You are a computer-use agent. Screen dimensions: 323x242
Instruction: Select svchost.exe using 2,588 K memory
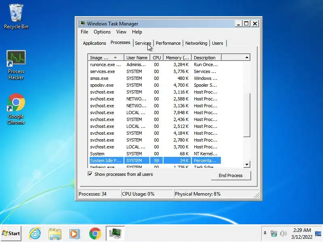click(155, 99)
